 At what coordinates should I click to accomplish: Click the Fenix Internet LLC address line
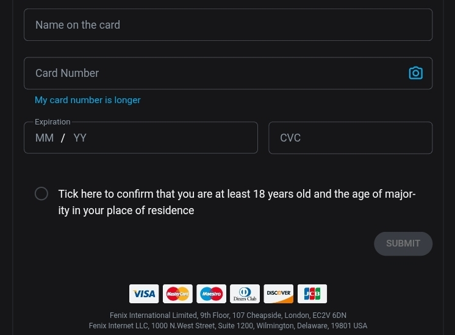point(227,326)
